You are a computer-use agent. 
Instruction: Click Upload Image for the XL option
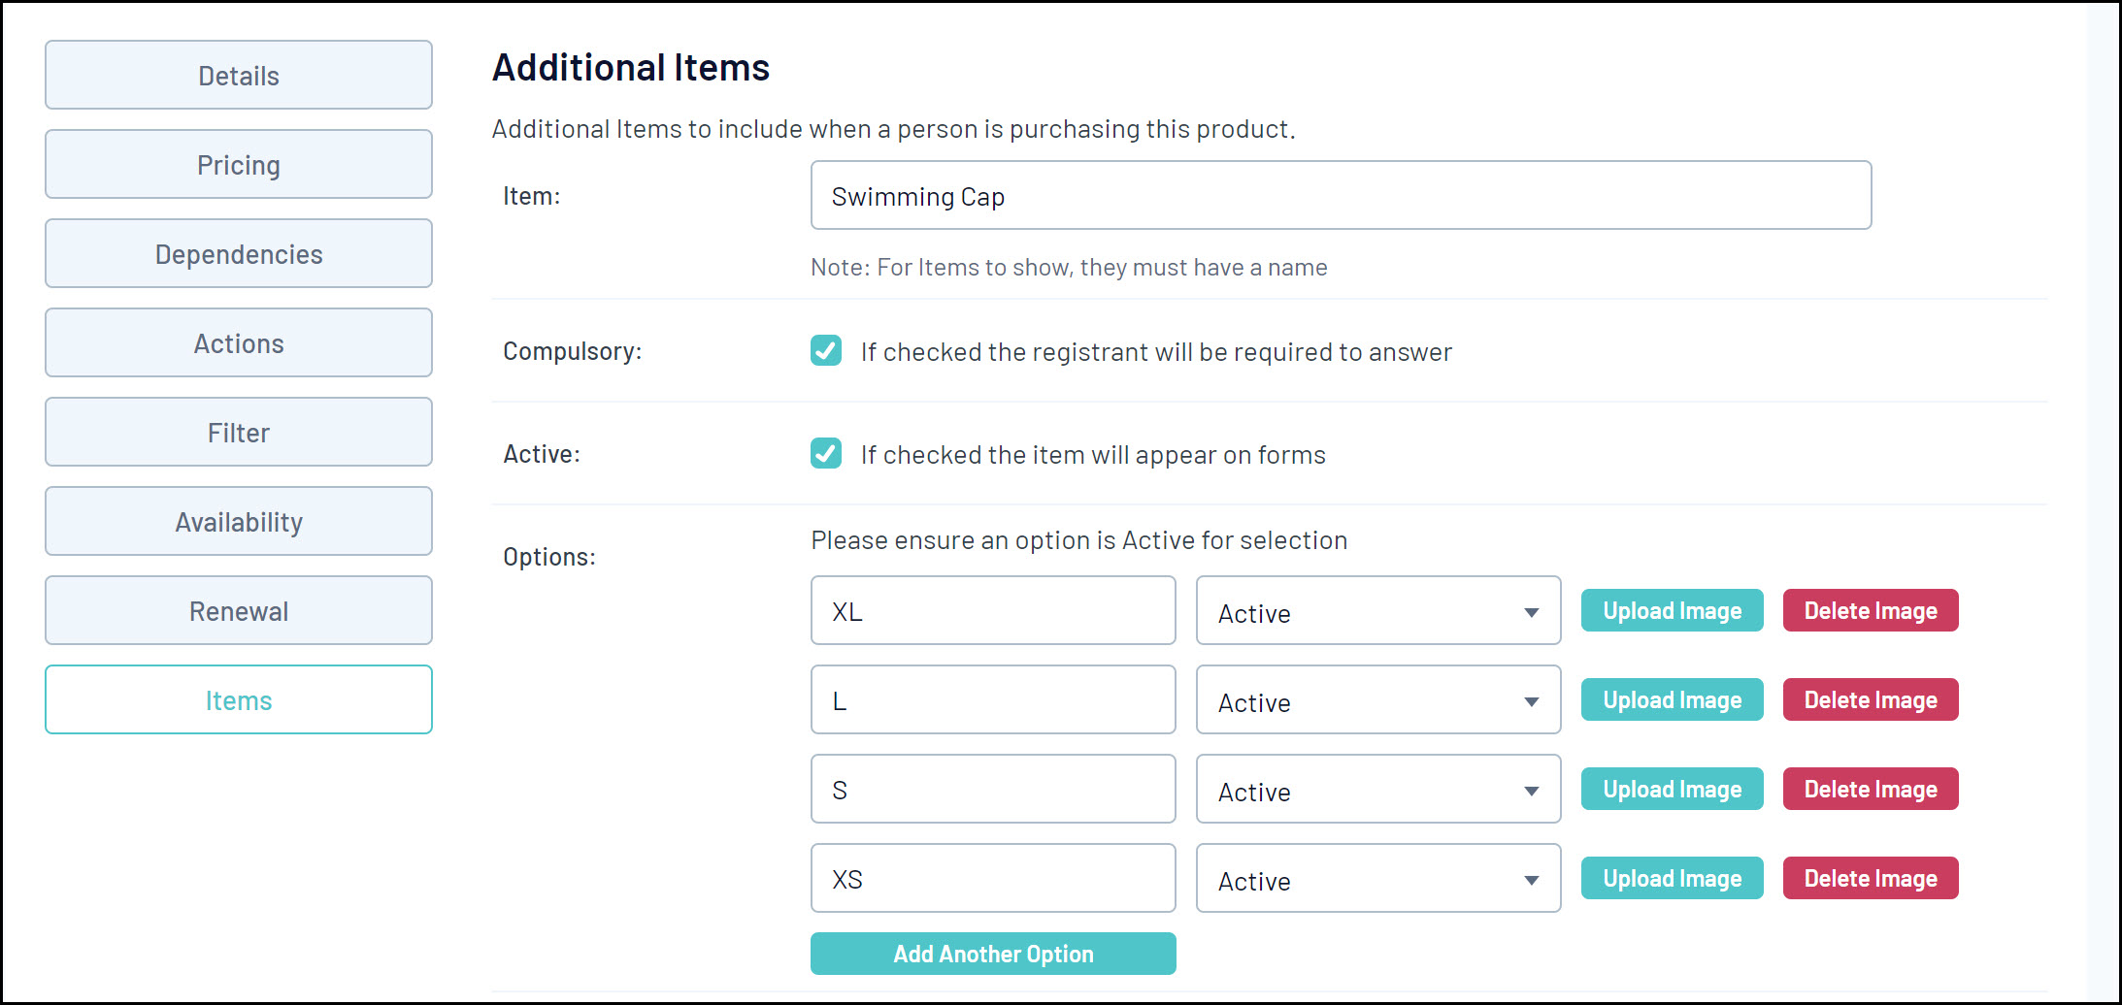1672,611
